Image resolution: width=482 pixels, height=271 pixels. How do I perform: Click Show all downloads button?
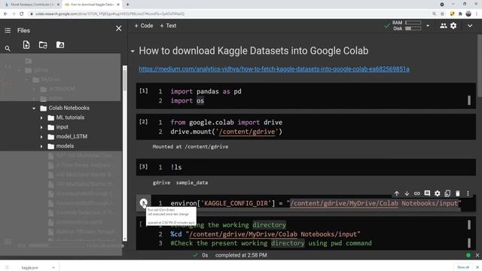pyautogui.click(x=463, y=267)
